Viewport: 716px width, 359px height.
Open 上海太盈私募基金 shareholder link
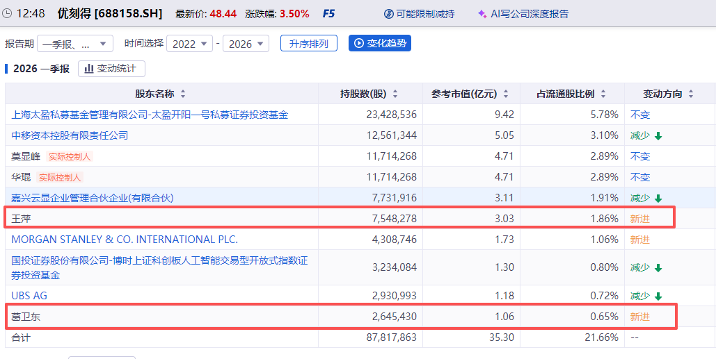click(x=150, y=115)
